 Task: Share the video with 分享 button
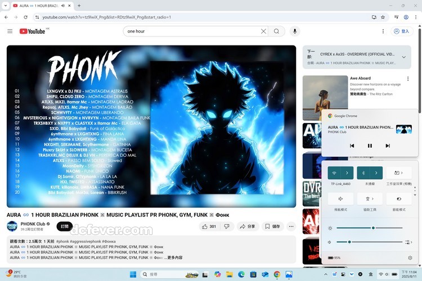248,226
